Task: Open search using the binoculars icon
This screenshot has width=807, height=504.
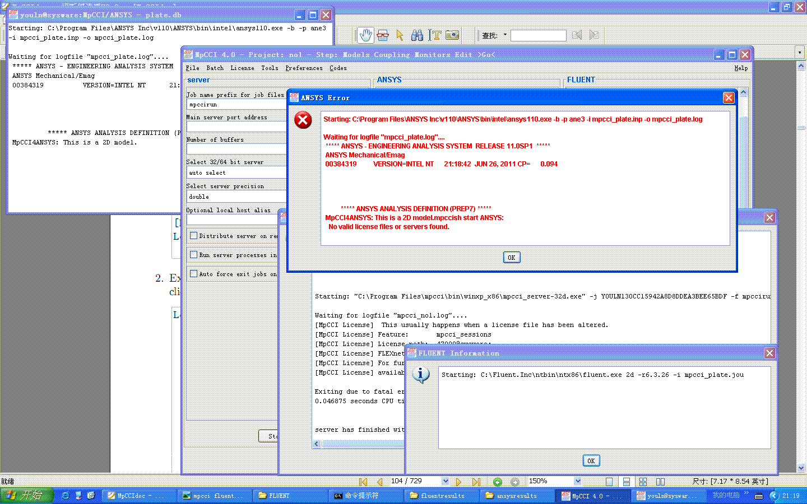Action: [417, 35]
